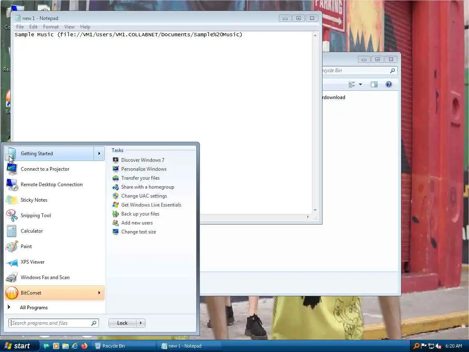Select the crdownload file in Recycle Bin
This screenshot has width=469, height=352.
pyautogui.click(x=334, y=97)
